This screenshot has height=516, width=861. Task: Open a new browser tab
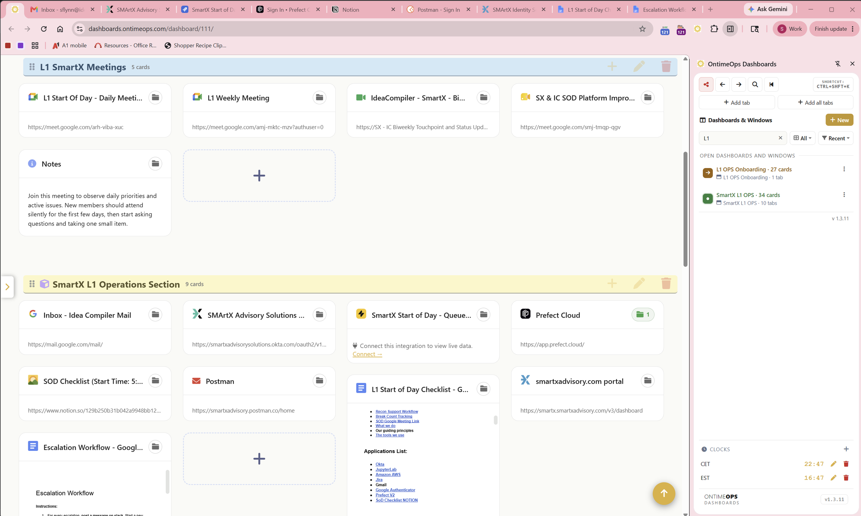pos(710,10)
